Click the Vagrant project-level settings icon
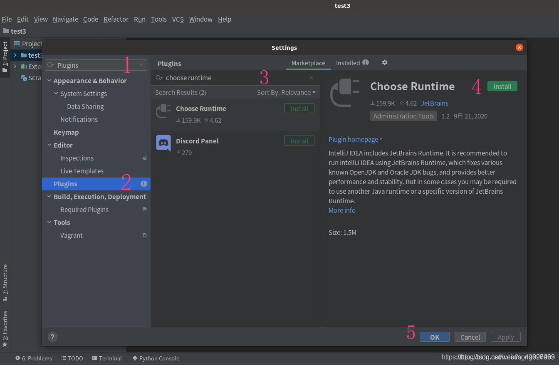Screen dimensions: 559x365 coord(144,235)
